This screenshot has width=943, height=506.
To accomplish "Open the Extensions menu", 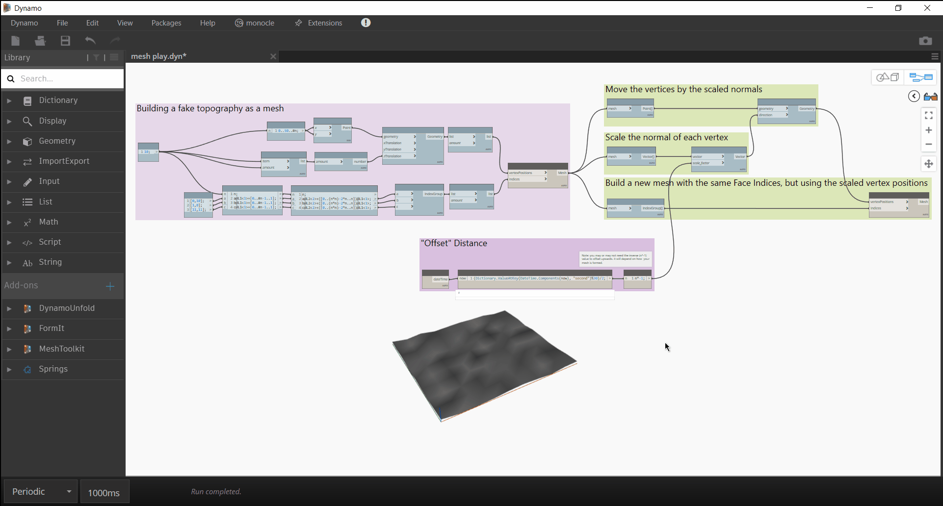I will pyautogui.click(x=319, y=23).
